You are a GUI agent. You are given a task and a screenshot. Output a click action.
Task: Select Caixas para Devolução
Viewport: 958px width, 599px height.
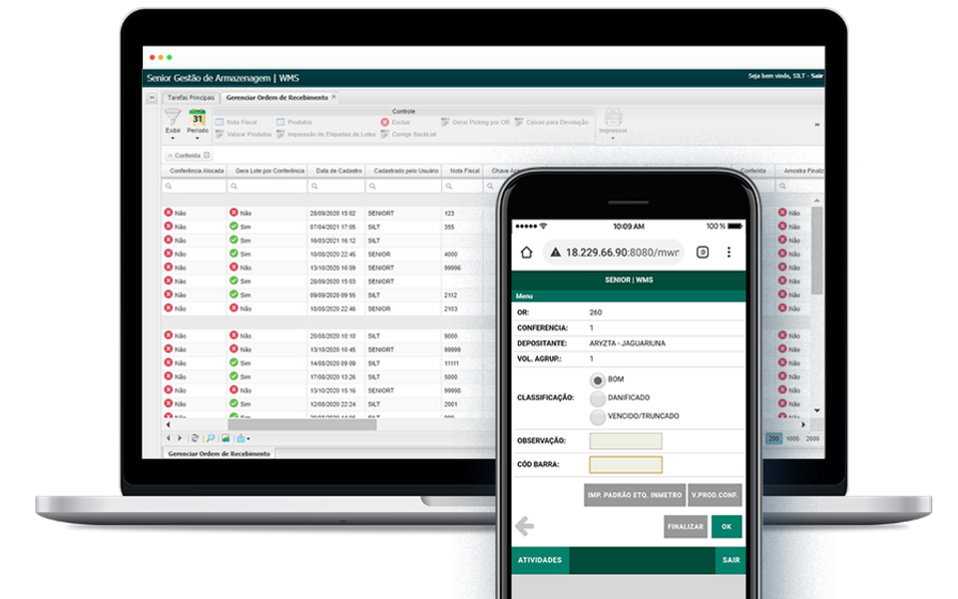tap(552, 122)
